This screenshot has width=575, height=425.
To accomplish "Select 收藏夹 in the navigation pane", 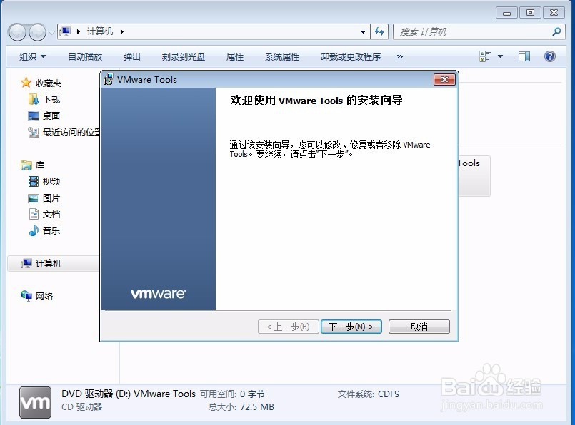I will tap(49, 83).
